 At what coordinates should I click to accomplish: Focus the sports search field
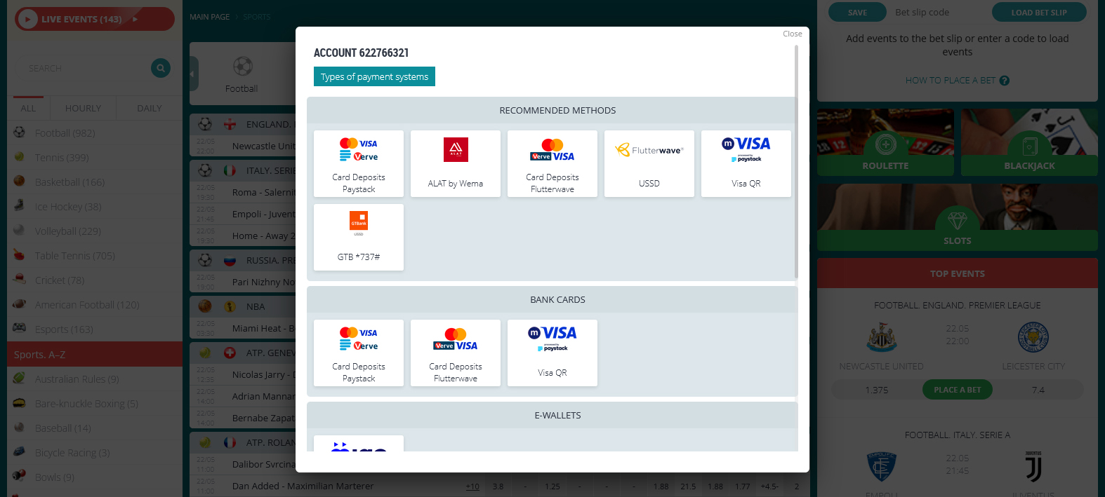point(84,68)
